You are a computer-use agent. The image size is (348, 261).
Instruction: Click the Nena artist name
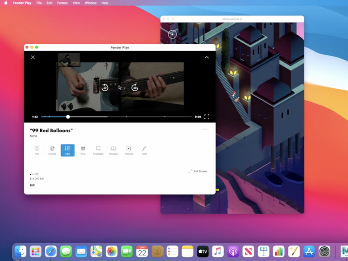(x=33, y=136)
